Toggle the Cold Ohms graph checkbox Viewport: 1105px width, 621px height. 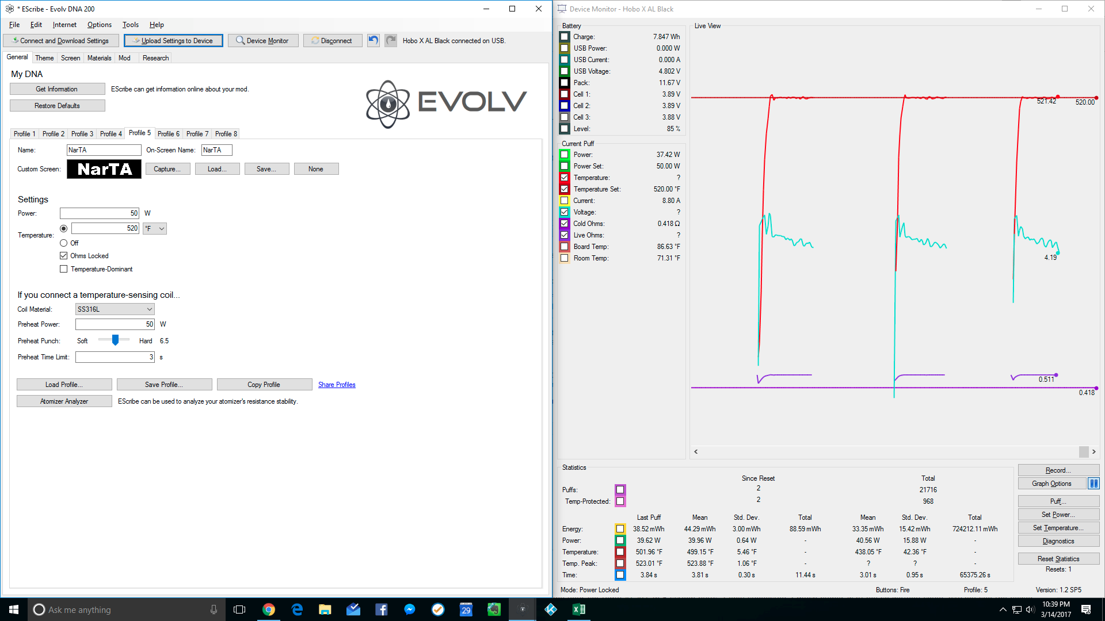(565, 224)
